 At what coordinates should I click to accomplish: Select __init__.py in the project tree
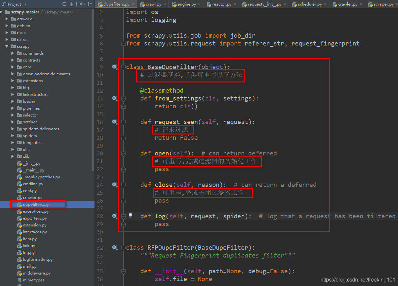[47, 163]
